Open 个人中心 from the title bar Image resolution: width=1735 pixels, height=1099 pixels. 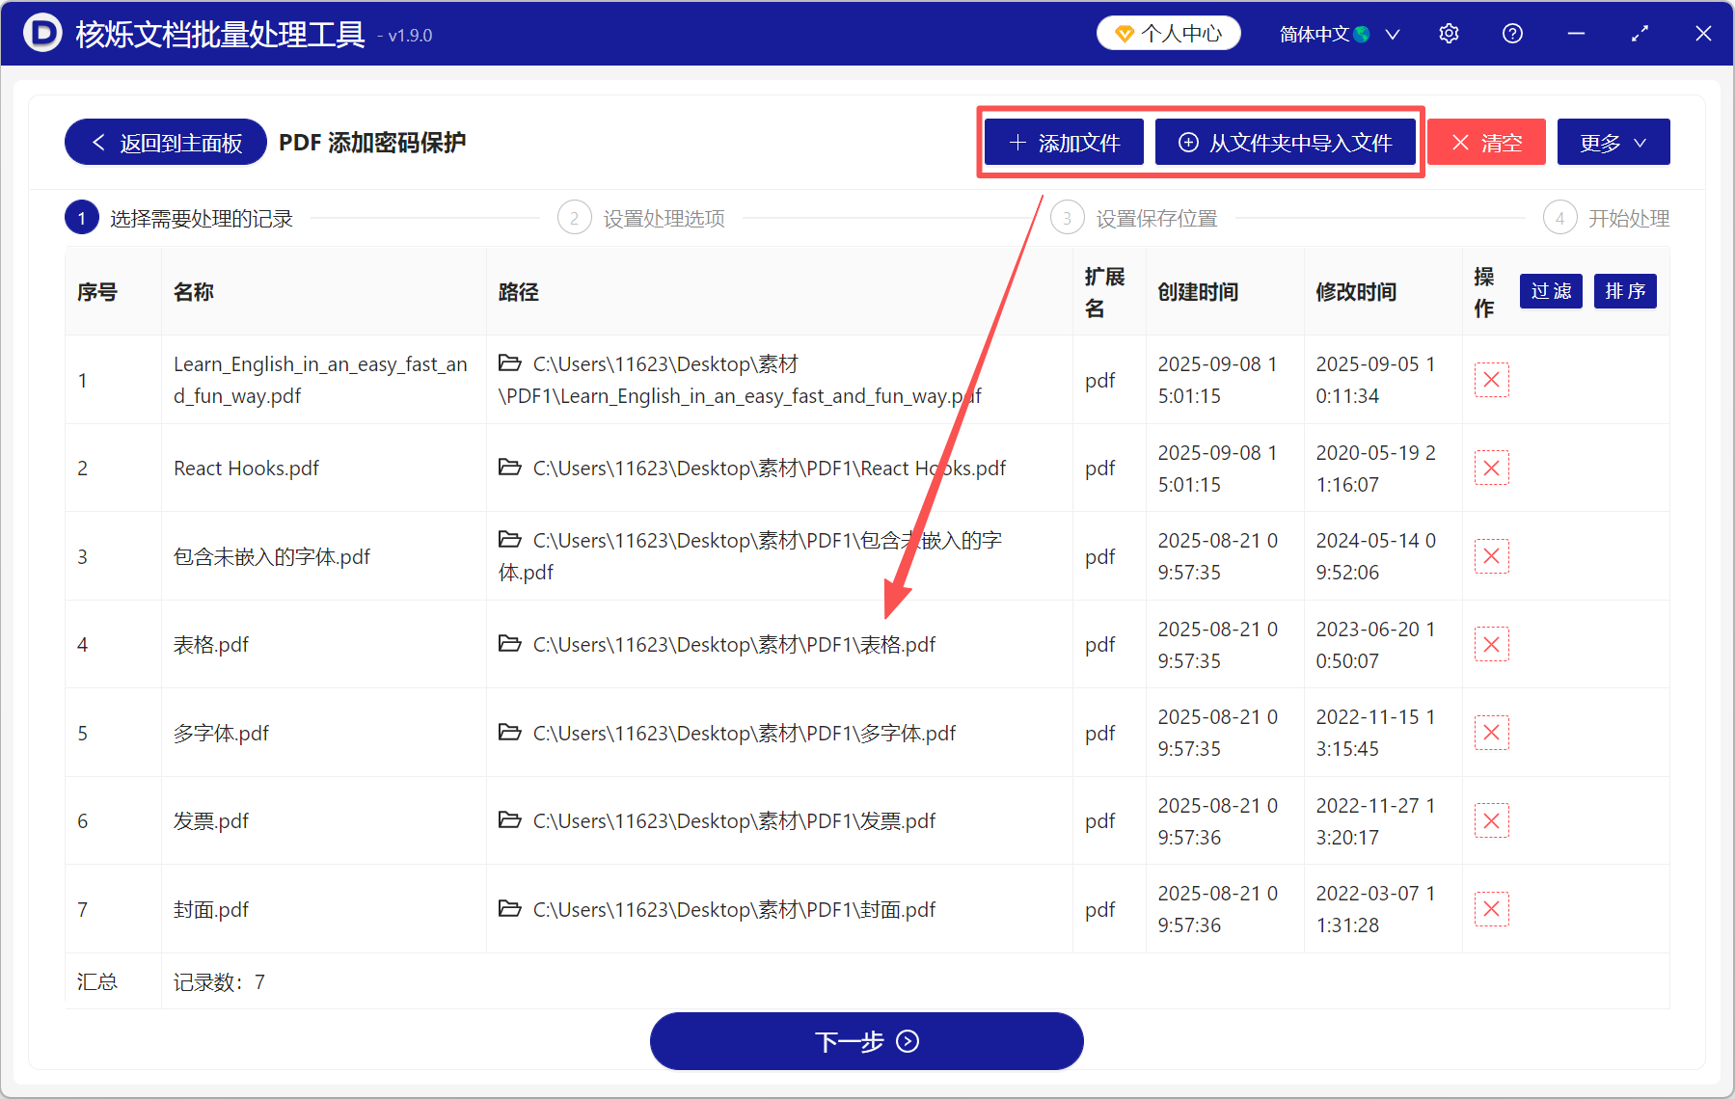1168,32
